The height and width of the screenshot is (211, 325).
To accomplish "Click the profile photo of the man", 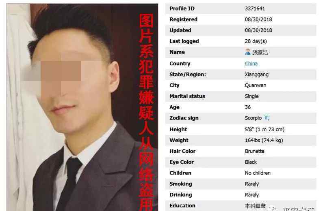I will tap(82, 107).
